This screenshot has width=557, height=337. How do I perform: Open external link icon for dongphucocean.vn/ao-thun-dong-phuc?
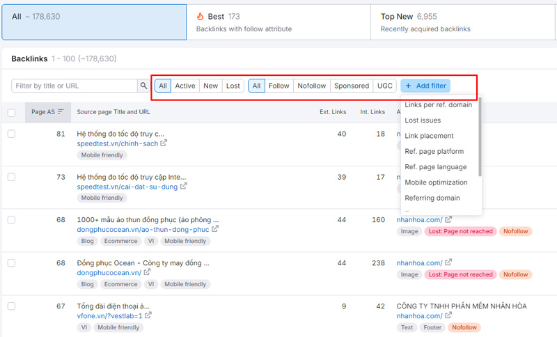click(215, 229)
